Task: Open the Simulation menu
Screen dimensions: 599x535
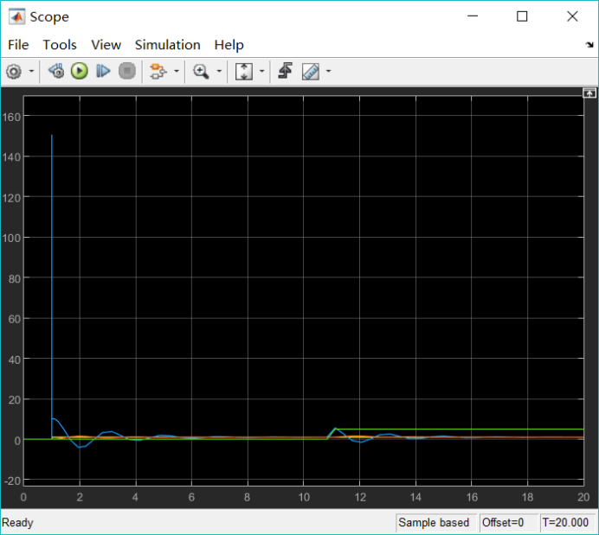Action: (167, 45)
